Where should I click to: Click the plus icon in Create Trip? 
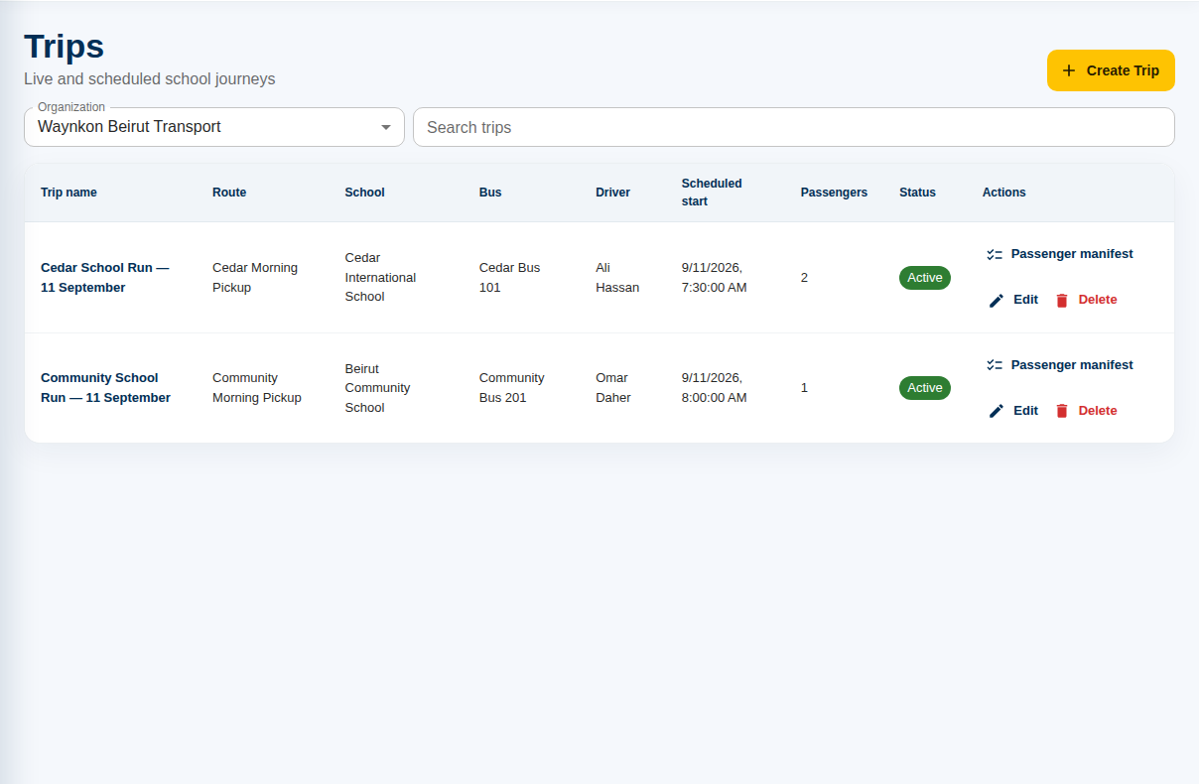1069,70
